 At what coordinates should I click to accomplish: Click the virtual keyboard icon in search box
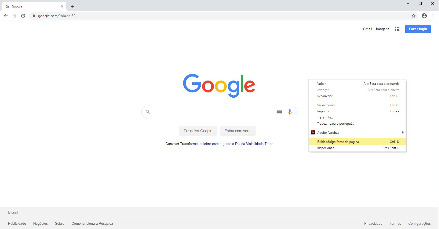(279, 112)
